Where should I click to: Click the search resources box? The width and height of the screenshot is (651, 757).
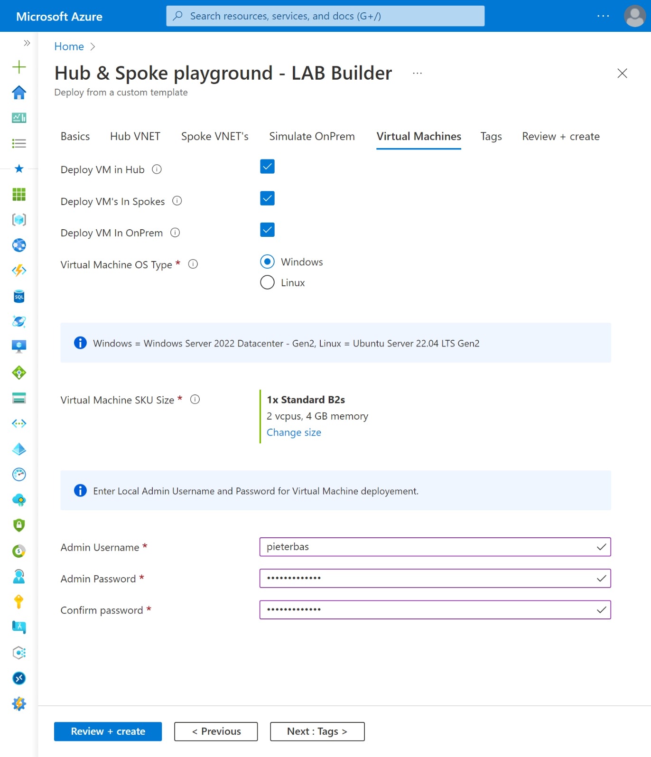tap(325, 16)
